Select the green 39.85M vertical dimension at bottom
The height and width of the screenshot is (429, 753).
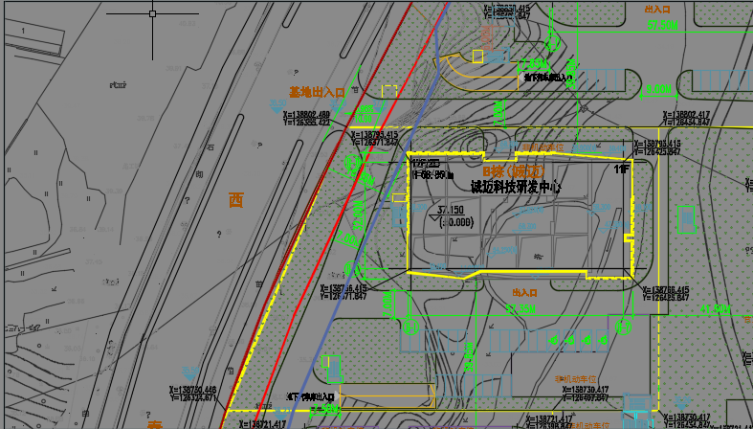[x=470, y=359]
